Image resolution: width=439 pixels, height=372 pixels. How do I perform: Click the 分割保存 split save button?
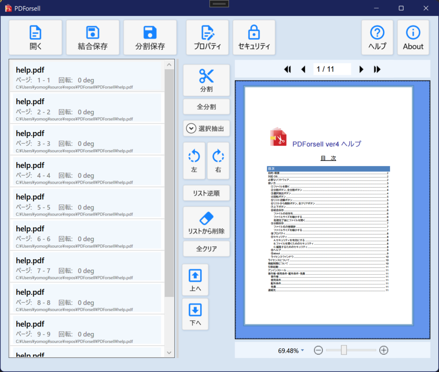[x=150, y=37]
